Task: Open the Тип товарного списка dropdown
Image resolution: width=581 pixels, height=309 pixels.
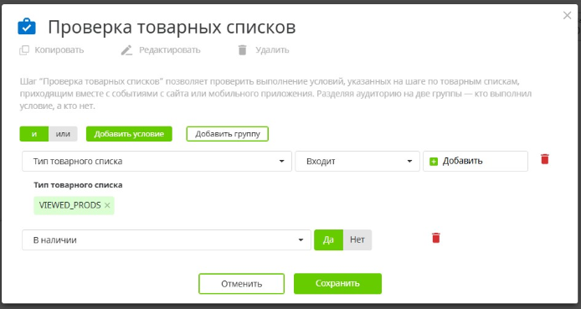Action: pos(157,161)
